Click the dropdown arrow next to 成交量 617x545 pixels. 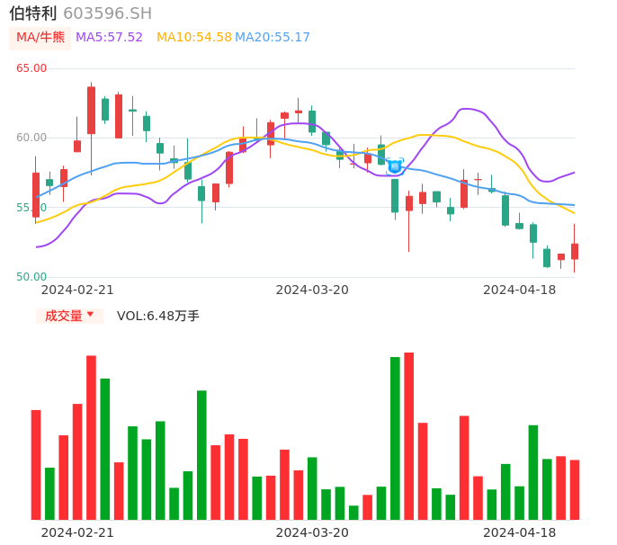coord(90,316)
